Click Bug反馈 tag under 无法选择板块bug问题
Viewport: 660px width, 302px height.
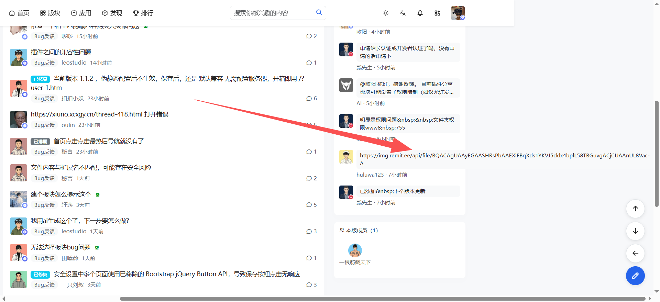tap(44, 258)
